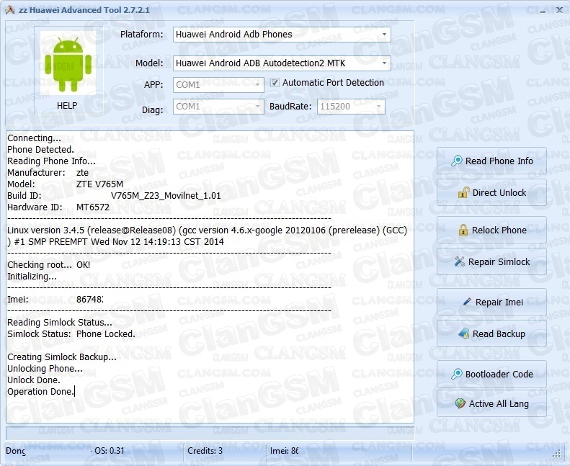This screenshot has width=570, height=466.
Task: Click the Repair Imei button label
Action: tap(499, 302)
